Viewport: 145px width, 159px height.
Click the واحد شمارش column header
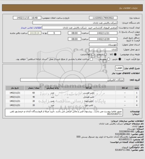click(53, 88)
